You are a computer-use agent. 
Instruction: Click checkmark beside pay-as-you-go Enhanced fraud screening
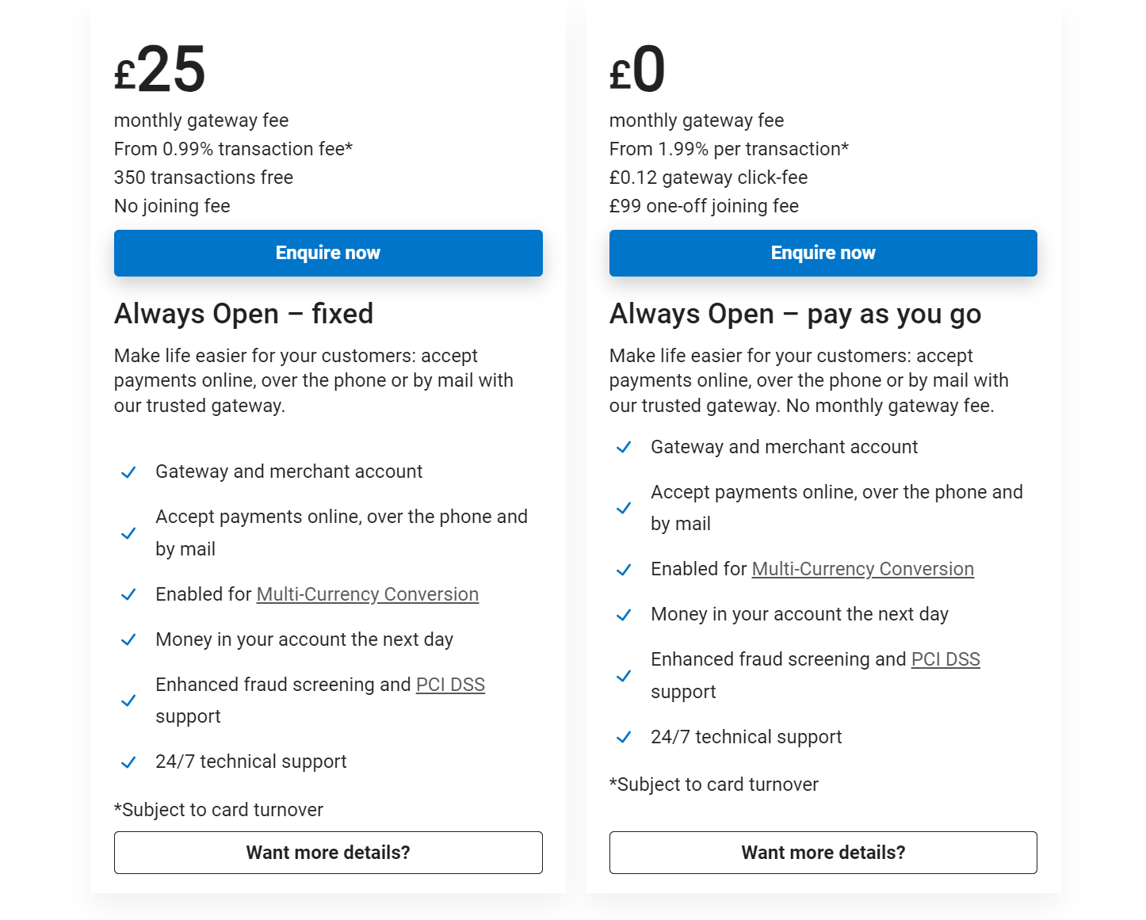tap(624, 676)
